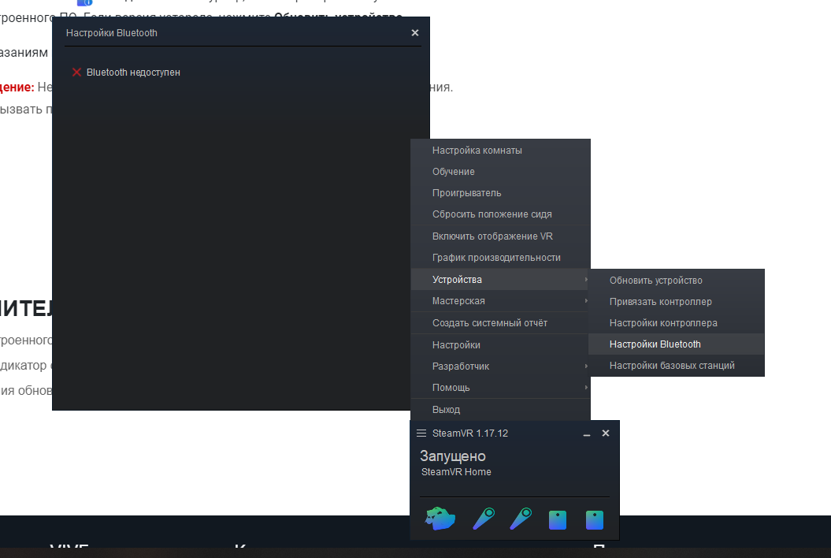Open График производительности
This screenshot has height=558, width=831.
(x=500, y=258)
